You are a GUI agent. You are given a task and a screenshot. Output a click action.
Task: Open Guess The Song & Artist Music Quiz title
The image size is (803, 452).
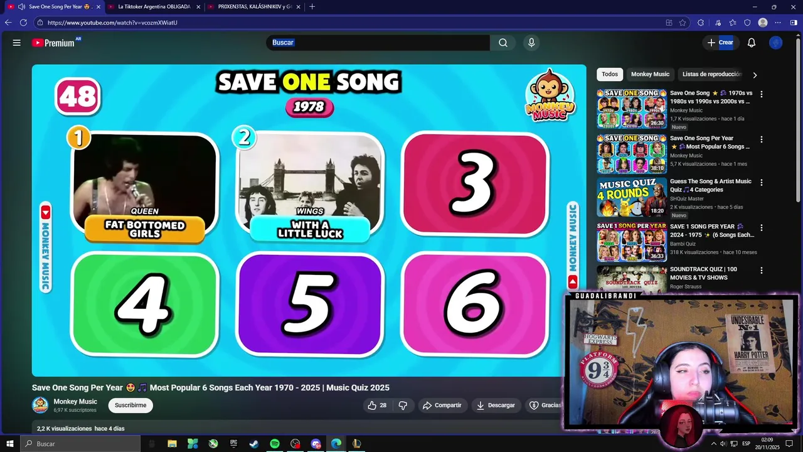pyautogui.click(x=710, y=185)
